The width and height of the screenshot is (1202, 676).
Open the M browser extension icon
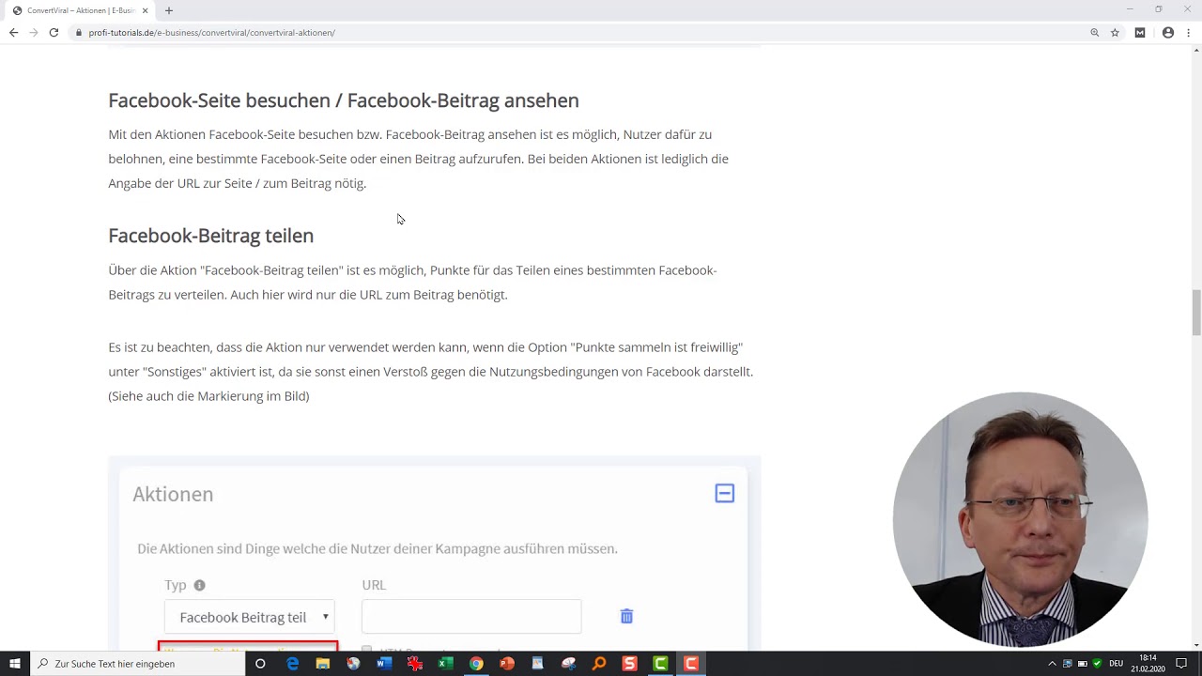[1140, 32]
